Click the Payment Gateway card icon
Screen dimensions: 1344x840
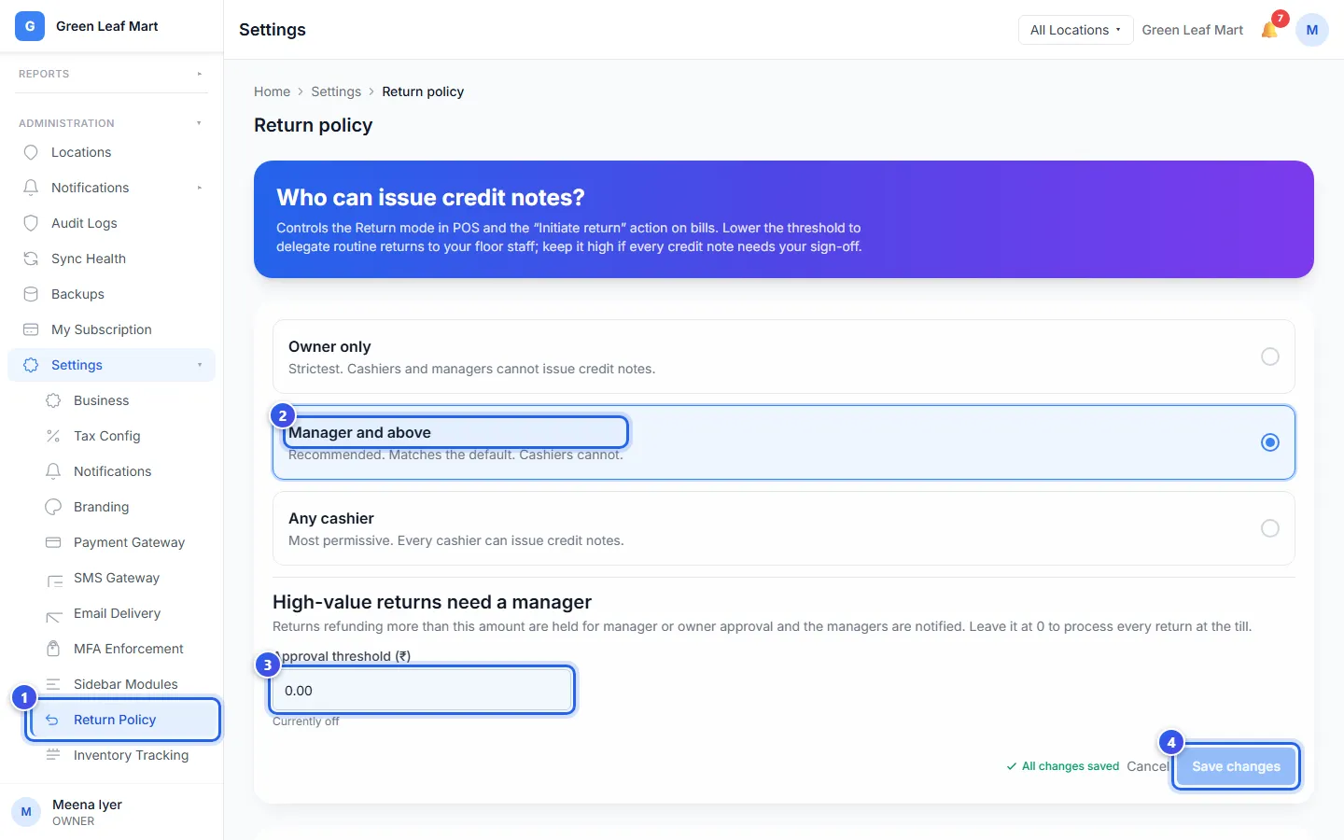(53, 542)
